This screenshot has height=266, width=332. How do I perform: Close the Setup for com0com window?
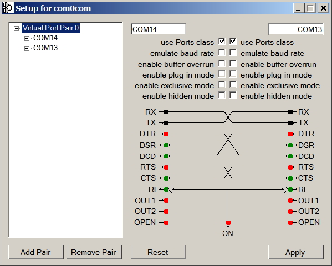click(323, 8)
